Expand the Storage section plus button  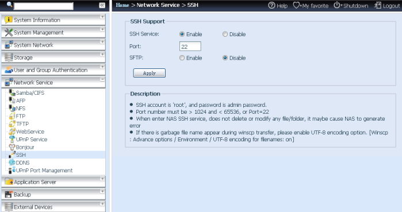pos(102,54)
